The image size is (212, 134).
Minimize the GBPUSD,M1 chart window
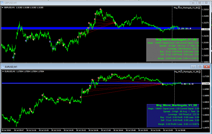[193, 3]
